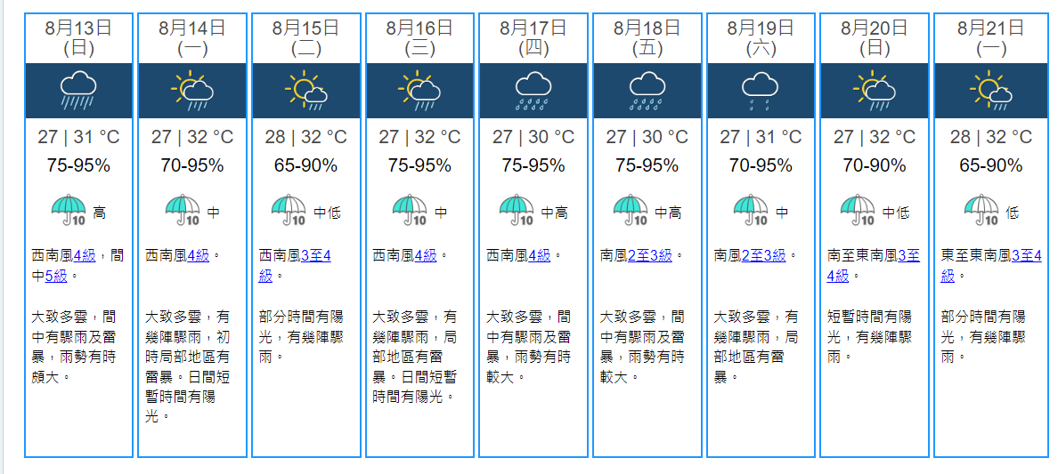The image size is (1058, 474).
Task: Open the 5級 wind link for August 13
Action: pyautogui.click(x=56, y=276)
